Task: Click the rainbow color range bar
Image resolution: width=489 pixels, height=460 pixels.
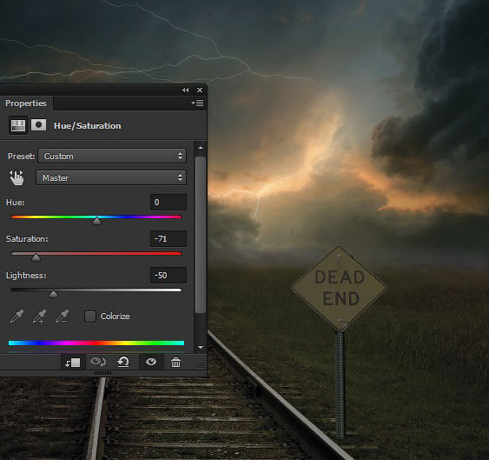Action: pyautogui.click(x=96, y=343)
